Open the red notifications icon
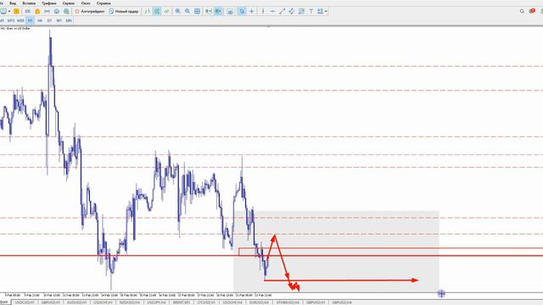 532,11
